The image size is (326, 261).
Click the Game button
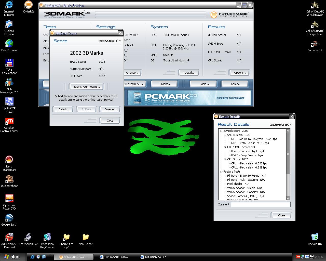click(235, 84)
